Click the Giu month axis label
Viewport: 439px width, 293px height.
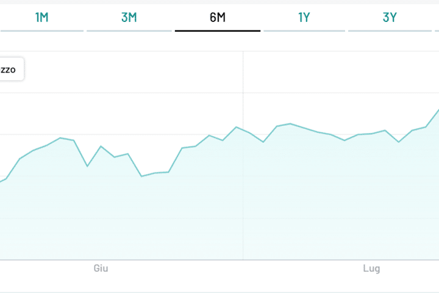(101, 269)
